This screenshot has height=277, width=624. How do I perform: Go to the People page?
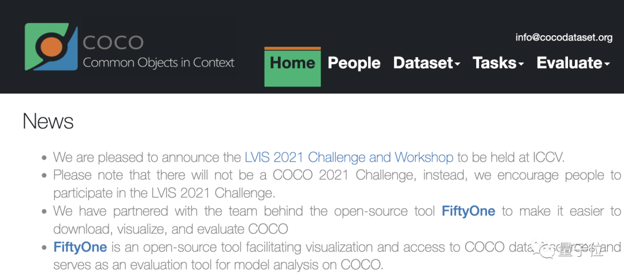click(x=354, y=63)
